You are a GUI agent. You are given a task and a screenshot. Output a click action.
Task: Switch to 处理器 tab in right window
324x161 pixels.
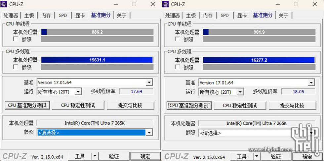click(172, 16)
